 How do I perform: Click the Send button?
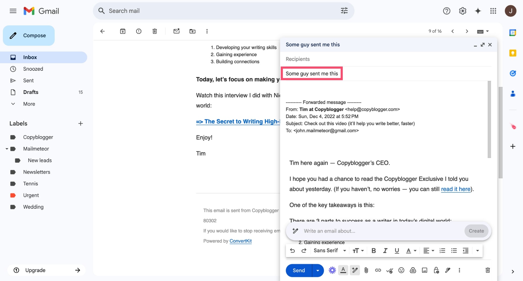[299, 270]
